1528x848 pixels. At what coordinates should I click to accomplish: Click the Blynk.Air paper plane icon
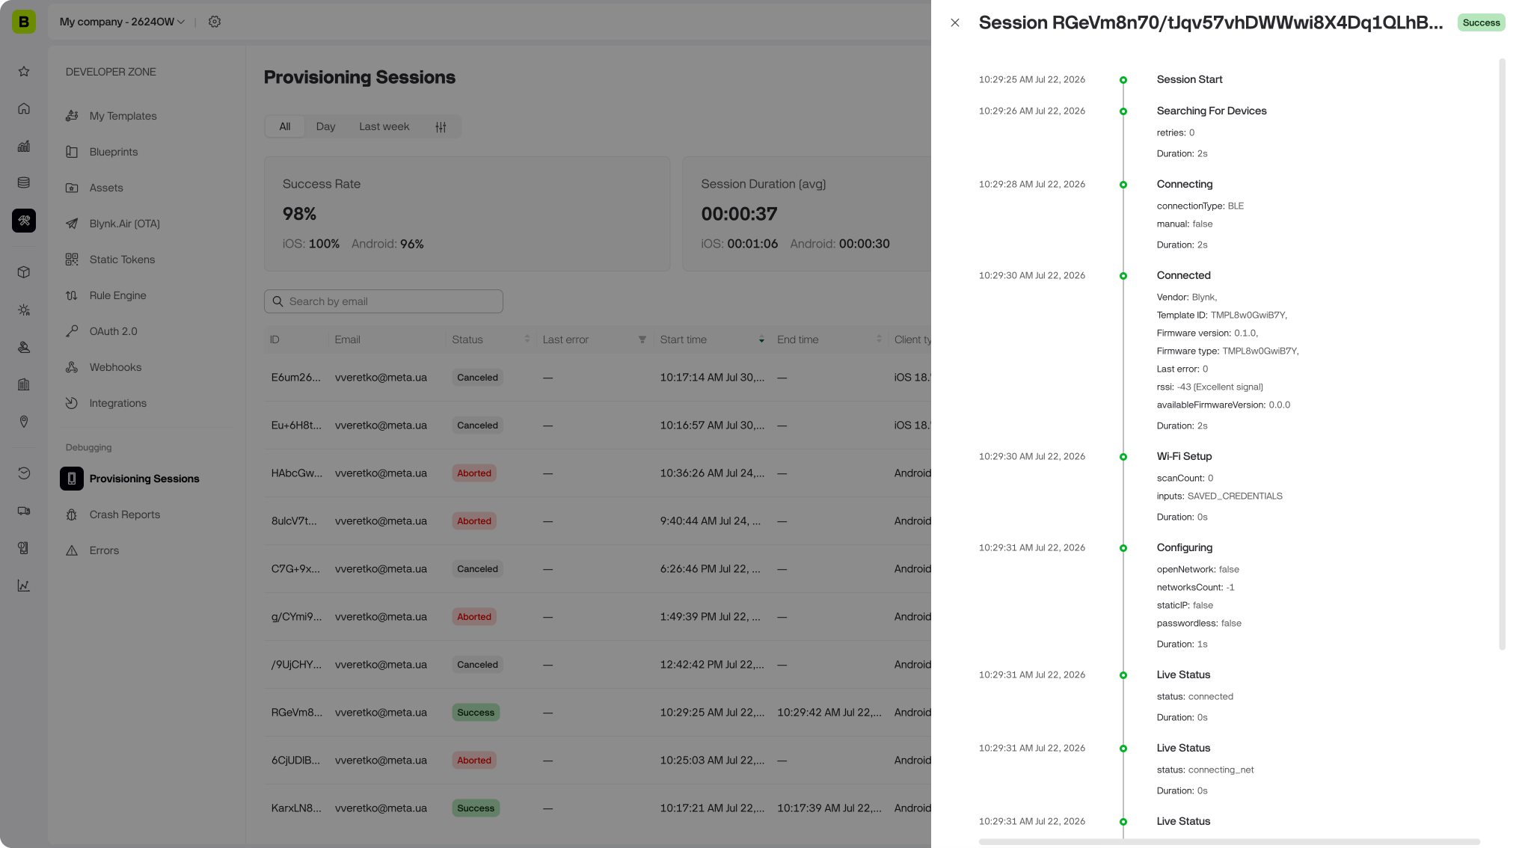72,224
